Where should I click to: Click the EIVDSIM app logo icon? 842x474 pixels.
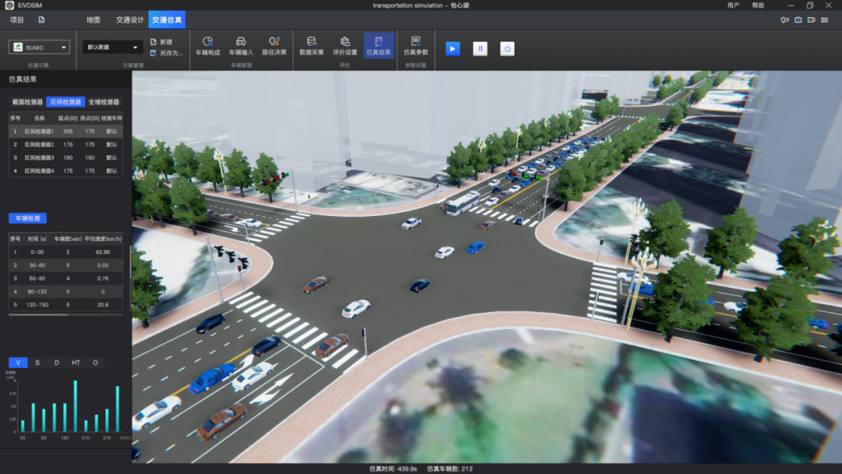click(9, 5)
